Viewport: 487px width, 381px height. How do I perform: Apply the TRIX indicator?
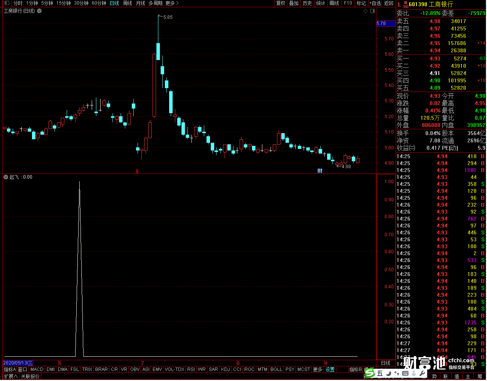coord(87,369)
